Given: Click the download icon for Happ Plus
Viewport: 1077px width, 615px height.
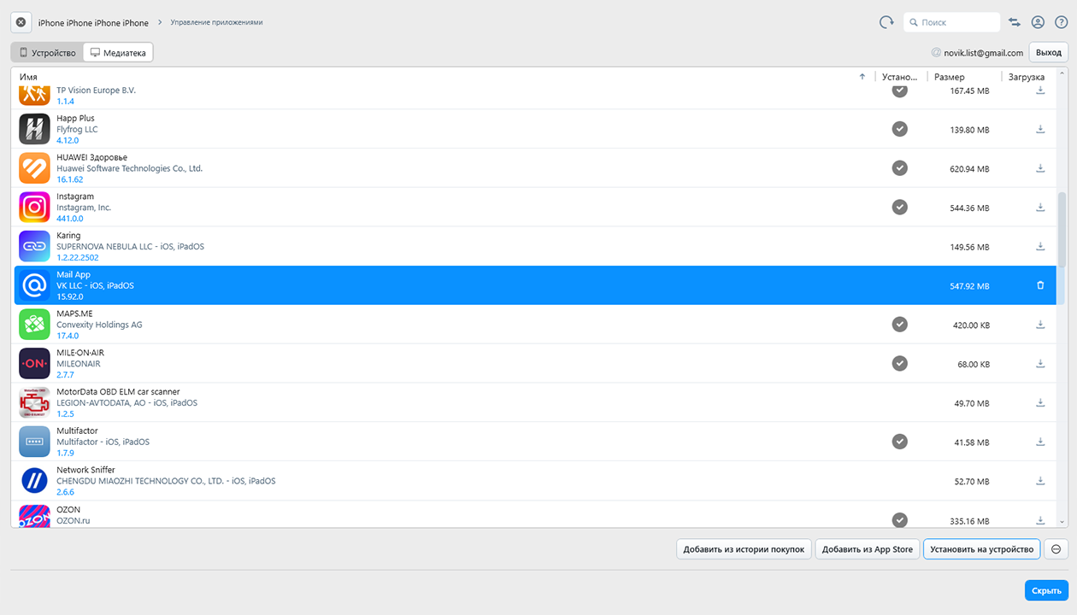Looking at the screenshot, I should 1040,130.
